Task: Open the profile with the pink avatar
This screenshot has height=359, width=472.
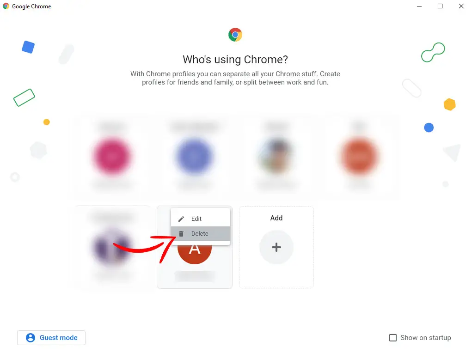Action: [x=112, y=156]
